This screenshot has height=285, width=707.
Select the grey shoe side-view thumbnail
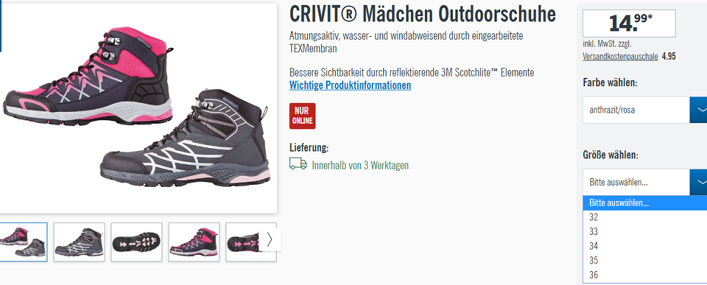coord(79,242)
